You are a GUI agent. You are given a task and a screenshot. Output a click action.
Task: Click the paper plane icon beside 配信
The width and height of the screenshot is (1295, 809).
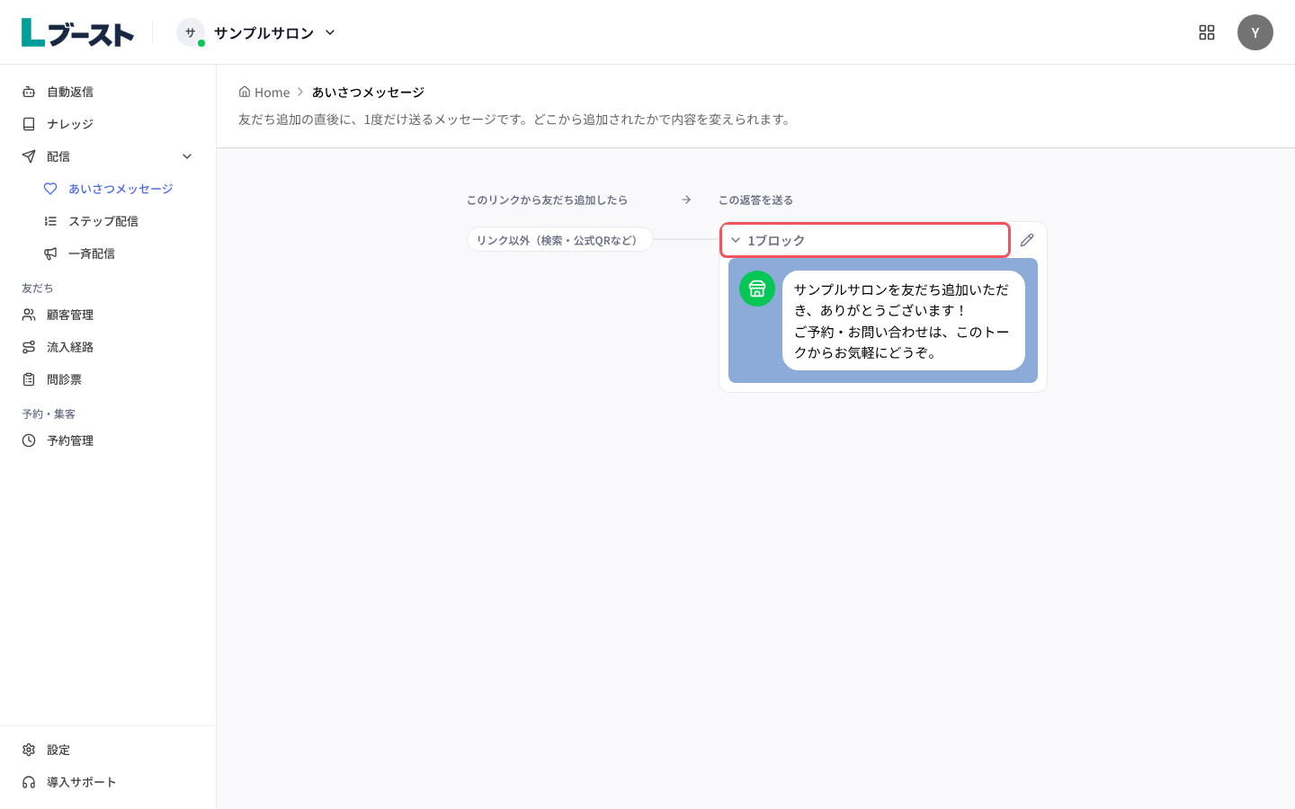click(29, 156)
